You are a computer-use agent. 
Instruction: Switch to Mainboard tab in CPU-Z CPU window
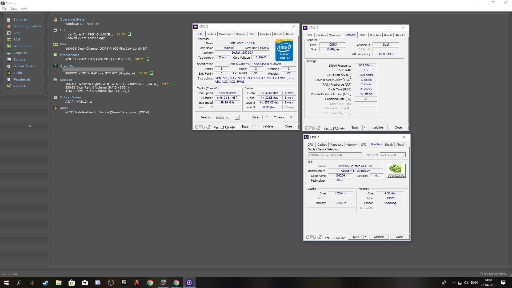[226, 34]
